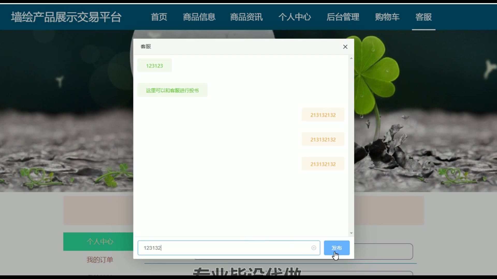This screenshot has height=279, width=497.
Task: Open the 我的订单 sidebar link
Action: point(100,260)
